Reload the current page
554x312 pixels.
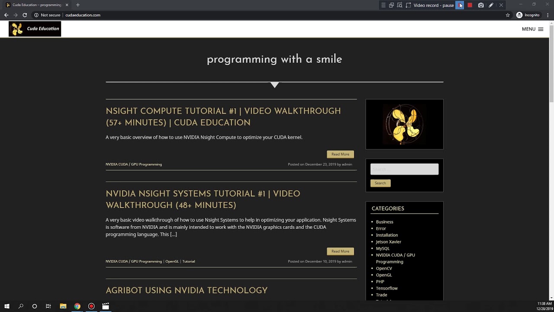coord(25,15)
